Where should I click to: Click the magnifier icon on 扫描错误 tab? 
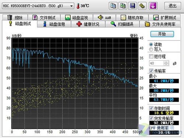[x=113, y=24]
